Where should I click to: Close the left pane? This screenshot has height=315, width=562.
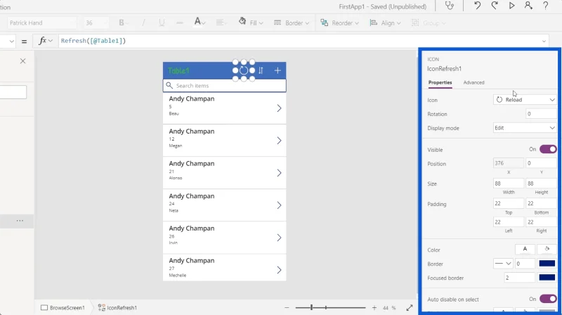tap(22, 61)
